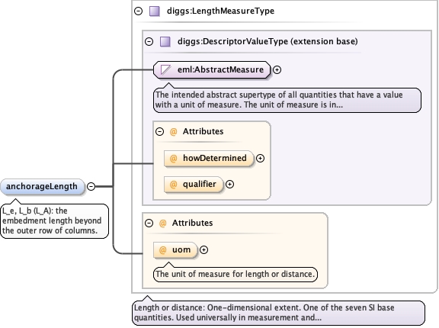Click the diggs:DescriptorValueType (extension base) title
The image size is (439, 328).
268,42
